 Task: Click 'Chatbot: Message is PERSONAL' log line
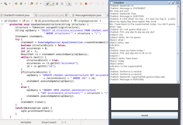127,79
